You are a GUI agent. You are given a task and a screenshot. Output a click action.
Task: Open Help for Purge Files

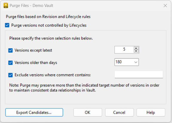click(x=151, y=112)
